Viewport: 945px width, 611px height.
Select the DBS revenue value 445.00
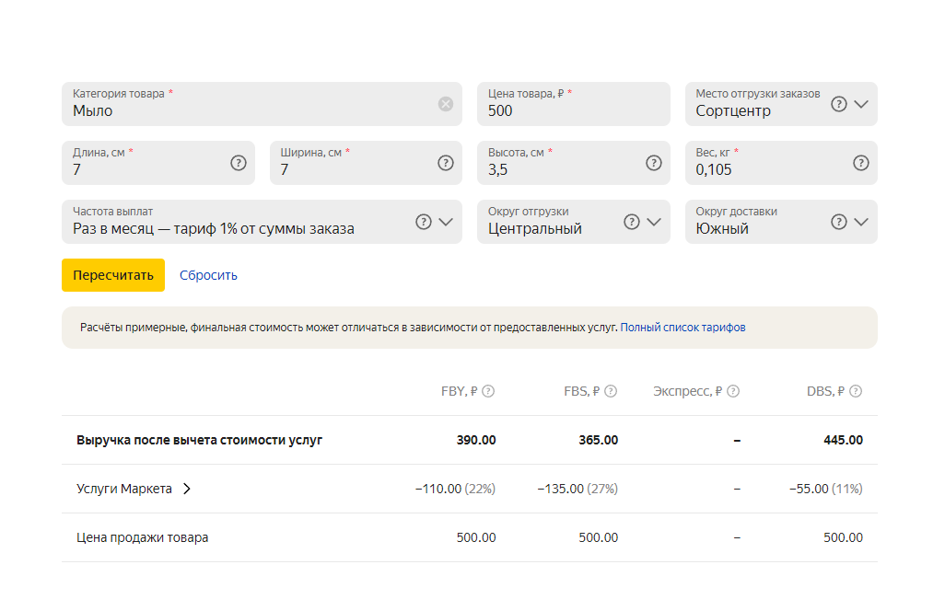point(843,440)
